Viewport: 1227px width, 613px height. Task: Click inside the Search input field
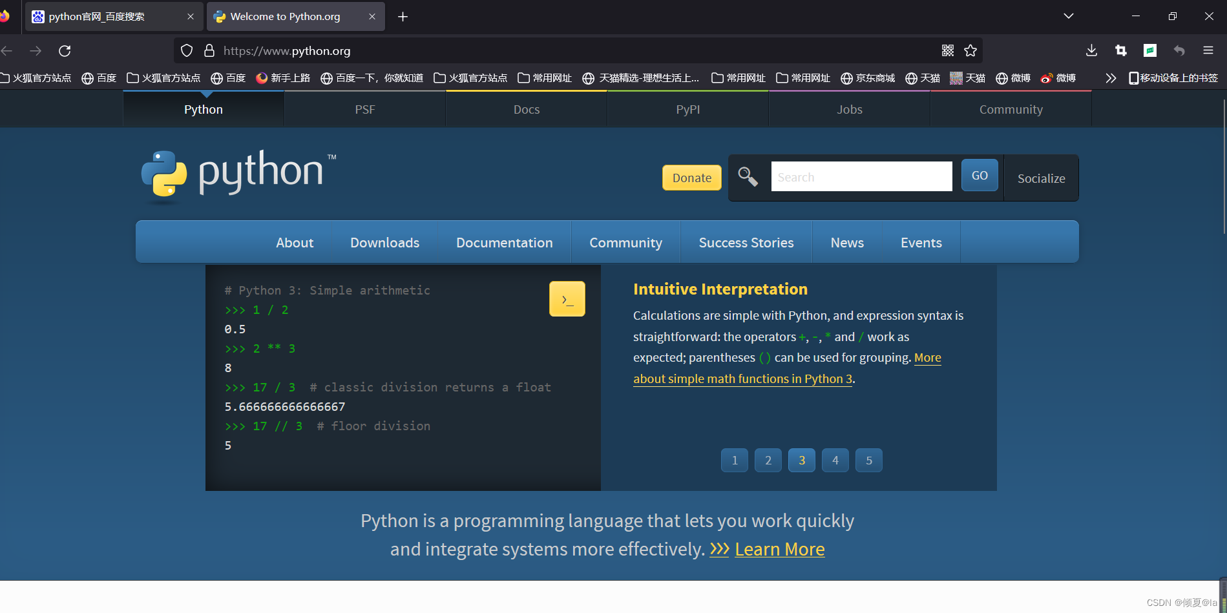pyautogui.click(x=861, y=176)
